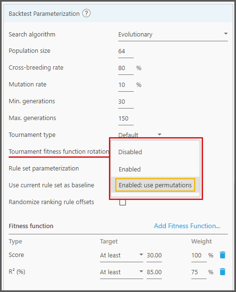Screen dimensions: 236x292
Task: Delete the R² fitness function row
Action: 223,272
